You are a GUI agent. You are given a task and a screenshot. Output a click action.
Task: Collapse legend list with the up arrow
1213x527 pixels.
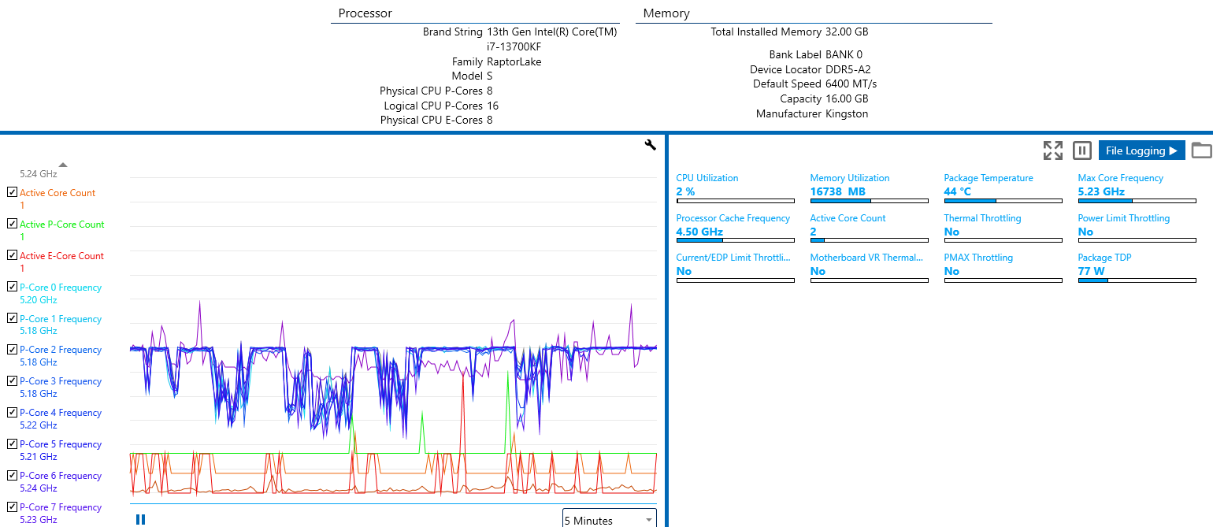[63, 165]
